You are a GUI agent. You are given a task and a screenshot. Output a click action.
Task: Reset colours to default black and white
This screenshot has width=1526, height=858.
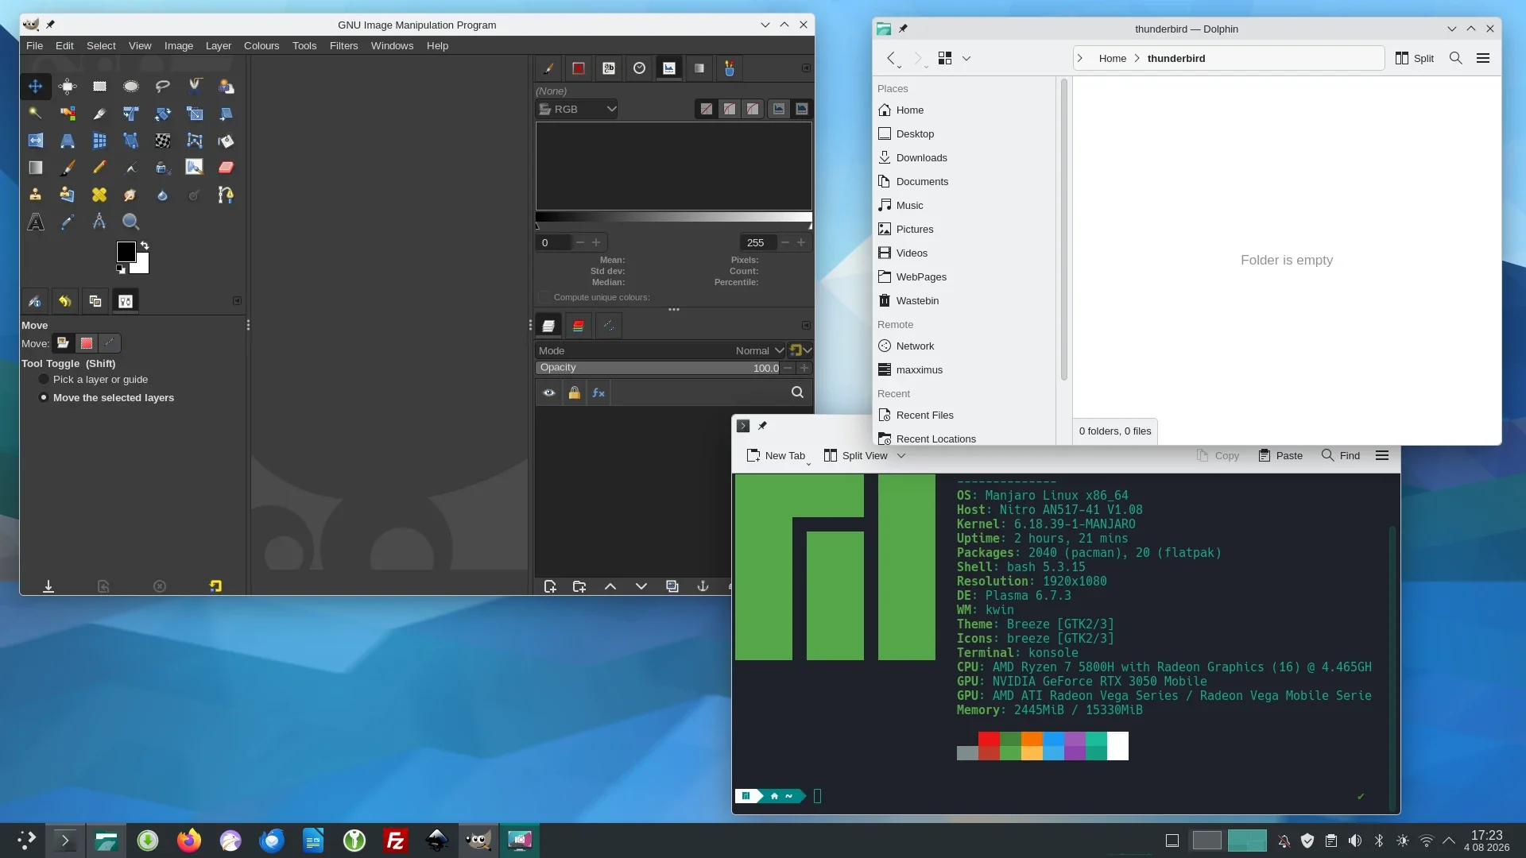121,269
